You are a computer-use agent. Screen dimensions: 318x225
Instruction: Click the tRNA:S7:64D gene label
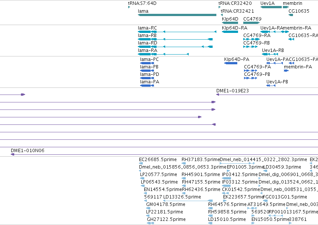coord(142,3)
